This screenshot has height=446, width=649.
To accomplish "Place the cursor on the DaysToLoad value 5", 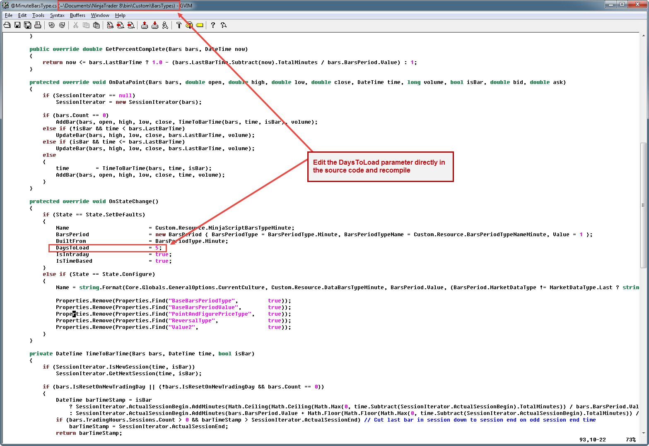I will [x=157, y=248].
